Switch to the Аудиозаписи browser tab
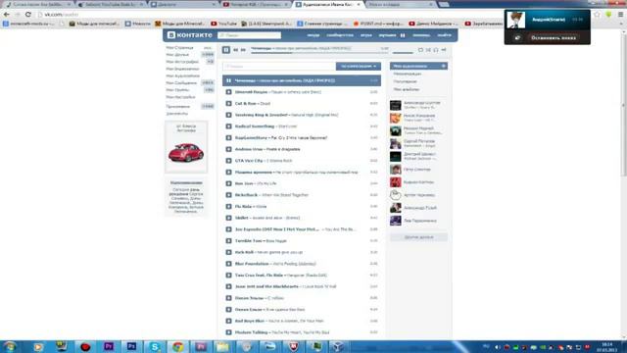This screenshot has height=353, width=627. [x=328, y=4]
